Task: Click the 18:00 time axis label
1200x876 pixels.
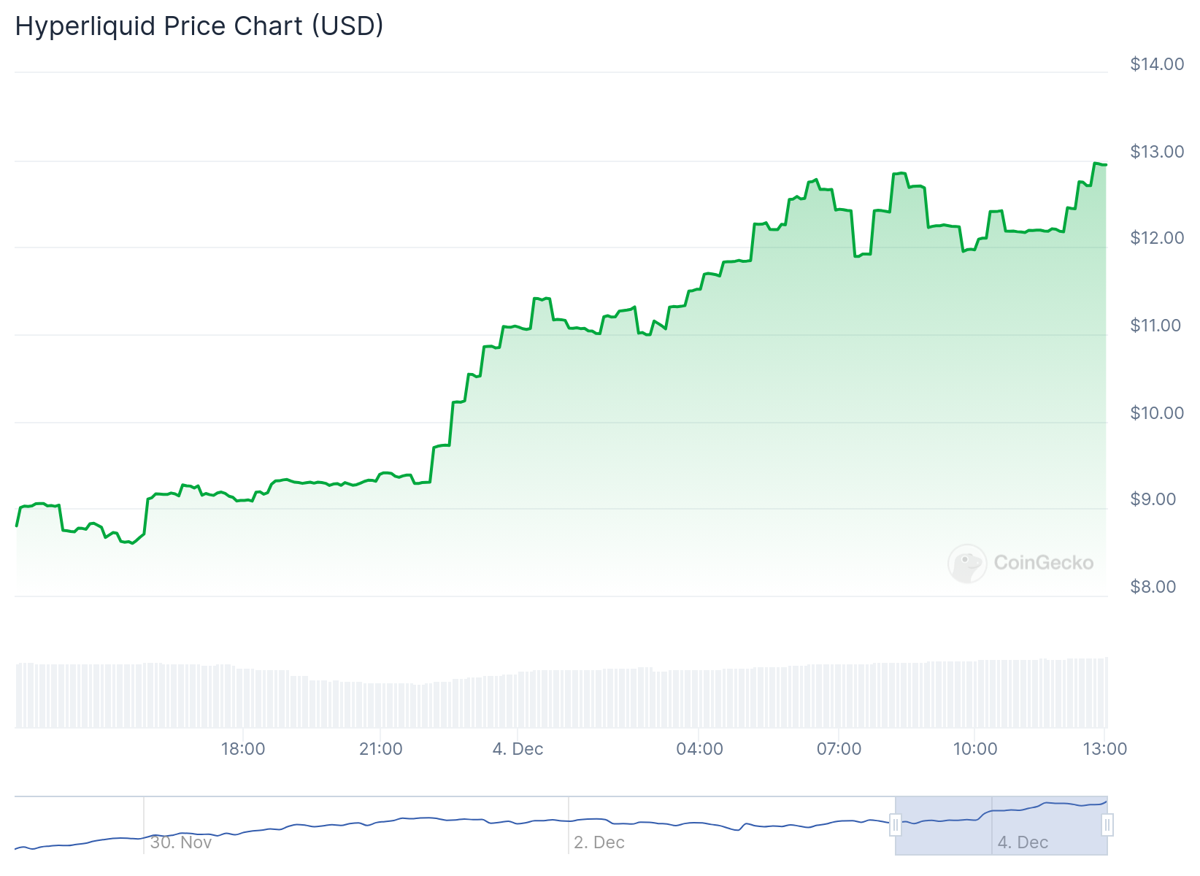Action: [x=243, y=749]
